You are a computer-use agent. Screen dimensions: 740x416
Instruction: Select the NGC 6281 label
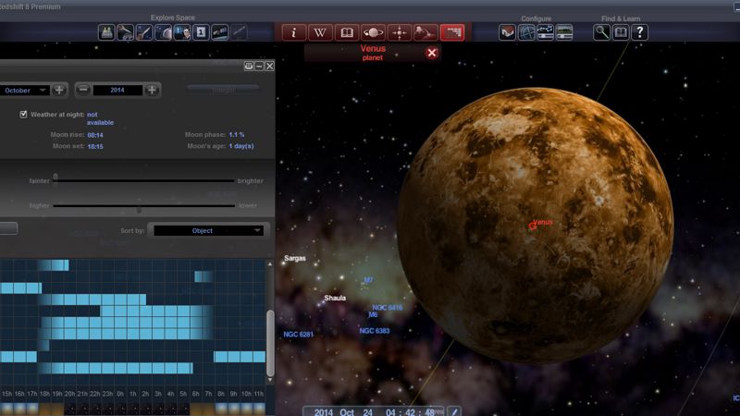(298, 334)
